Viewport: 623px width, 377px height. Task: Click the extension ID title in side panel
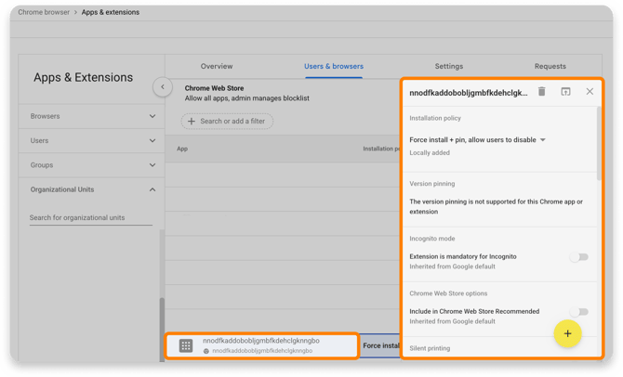[x=469, y=93]
